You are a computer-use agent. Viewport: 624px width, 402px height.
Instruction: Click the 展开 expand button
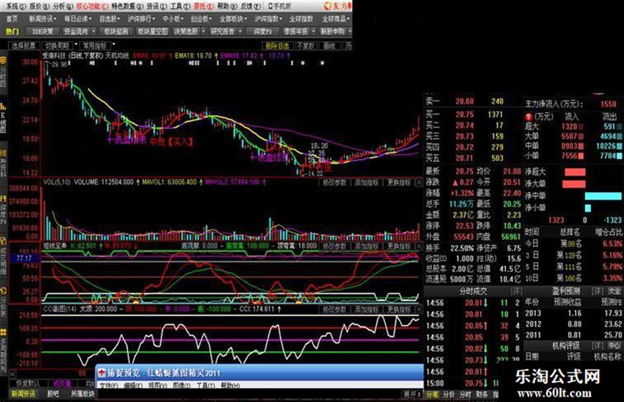click(x=413, y=394)
